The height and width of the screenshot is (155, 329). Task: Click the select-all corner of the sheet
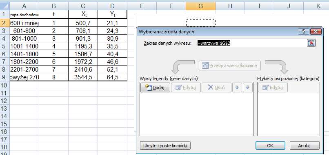[x=4, y=6]
